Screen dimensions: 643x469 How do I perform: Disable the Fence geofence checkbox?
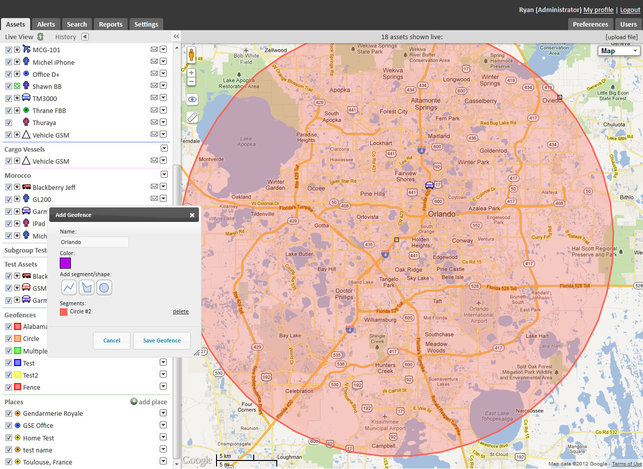pyautogui.click(x=8, y=387)
